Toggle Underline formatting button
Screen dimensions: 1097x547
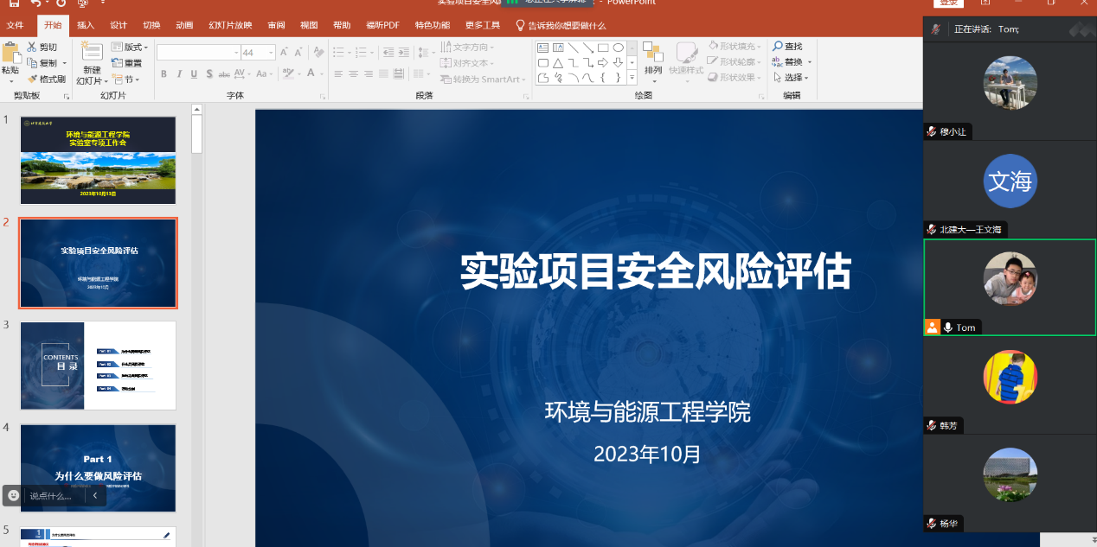point(196,74)
